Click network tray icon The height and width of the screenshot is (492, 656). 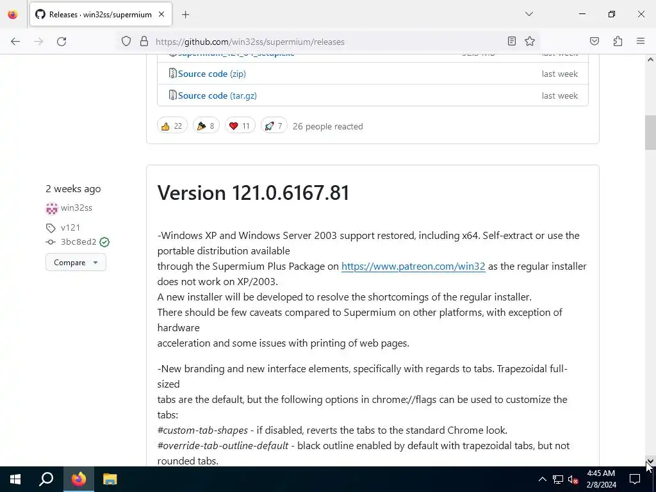558,479
